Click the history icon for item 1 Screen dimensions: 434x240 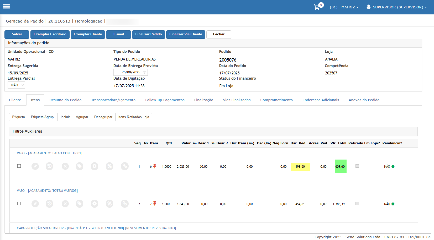tap(49, 166)
